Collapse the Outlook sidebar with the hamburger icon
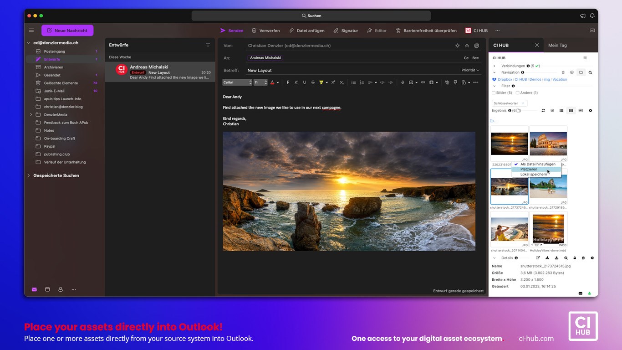 pyautogui.click(x=31, y=31)
